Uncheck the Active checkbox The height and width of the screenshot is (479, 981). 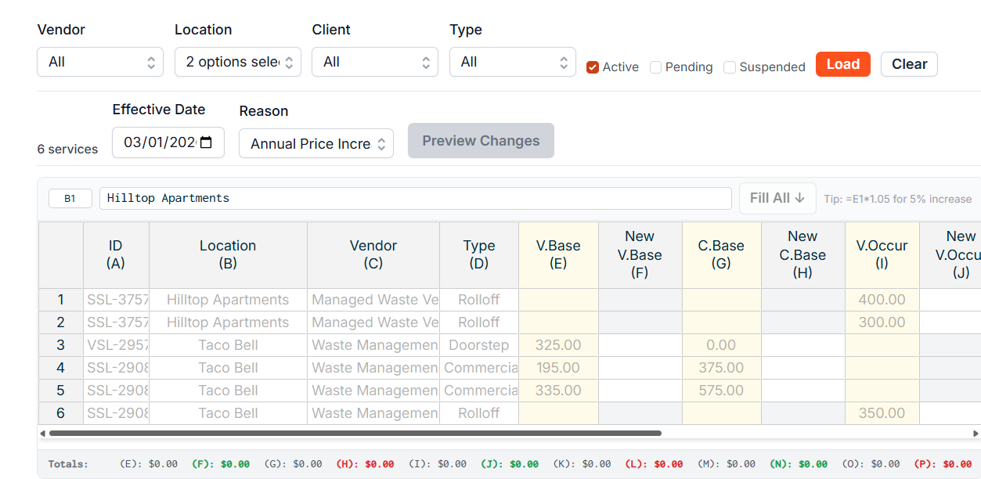tap(593, 67)
